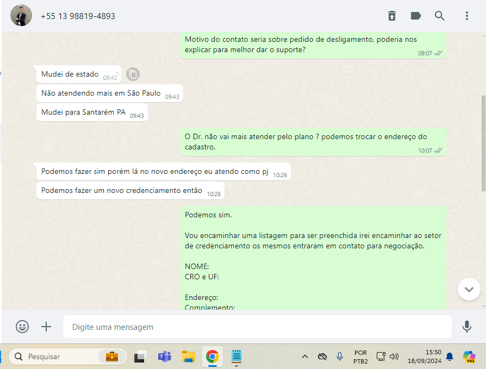This screenshot has height=369, width=486.
Task: Open the attachment plus menu
Action: [46, 327]
